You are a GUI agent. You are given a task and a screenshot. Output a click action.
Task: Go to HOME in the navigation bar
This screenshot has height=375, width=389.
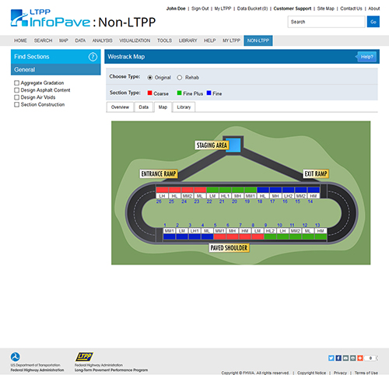(20, 40)
